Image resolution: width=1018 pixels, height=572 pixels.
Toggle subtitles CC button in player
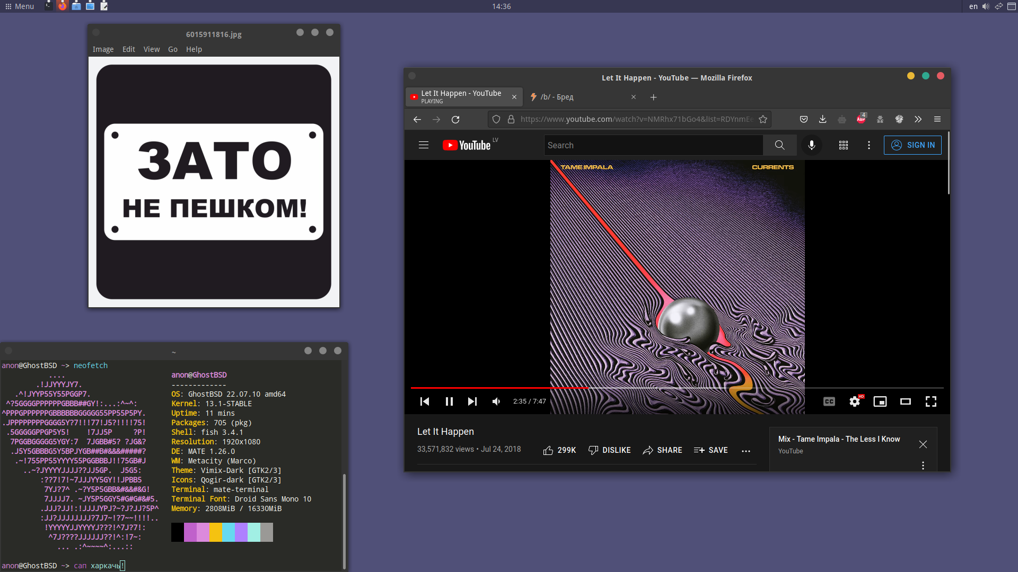click(829, 401)
